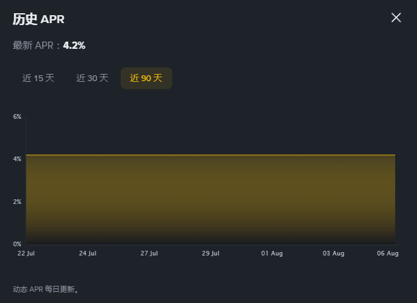Screen dimensions: 417x303
Task: Click the 03 Aug date marker
Action: click(333, 253)
